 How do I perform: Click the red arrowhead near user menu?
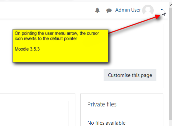[x=157, y=17]
